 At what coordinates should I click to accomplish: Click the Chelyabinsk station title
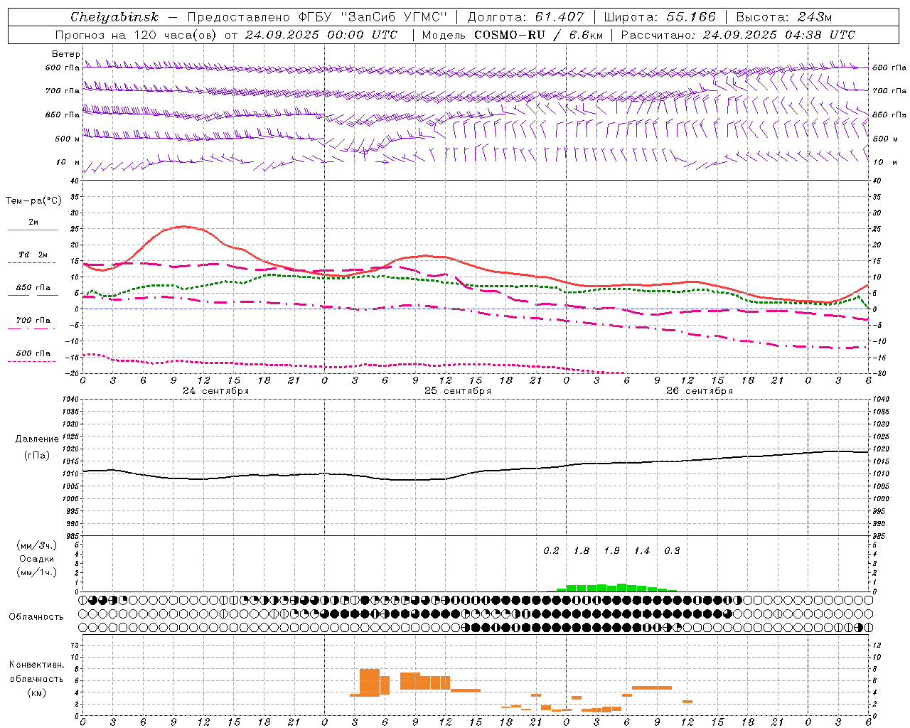click(x=114, y=17)
